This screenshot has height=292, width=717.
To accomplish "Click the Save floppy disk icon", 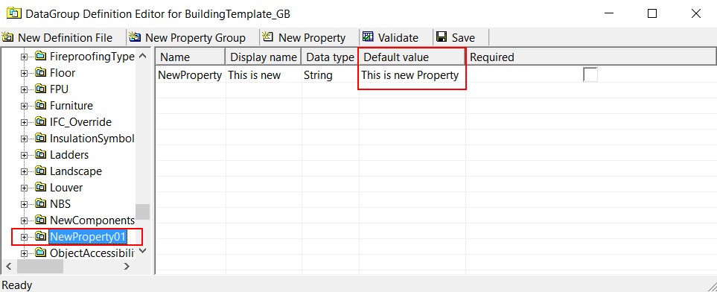I will coord(442,37).
